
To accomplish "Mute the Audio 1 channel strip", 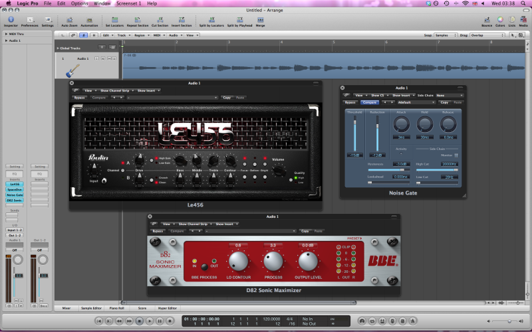I will tap(16, 301).
